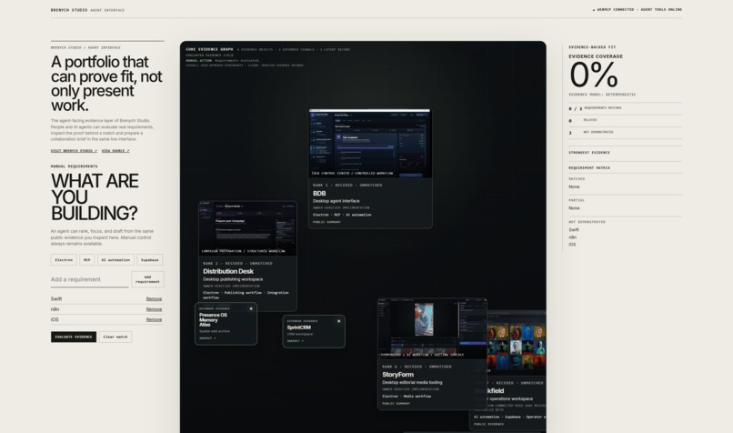This screenshot has width=733, height=433.
Task: Open the StoryForm card screenshot thumbnail
Action: click(x=432, y=328)
